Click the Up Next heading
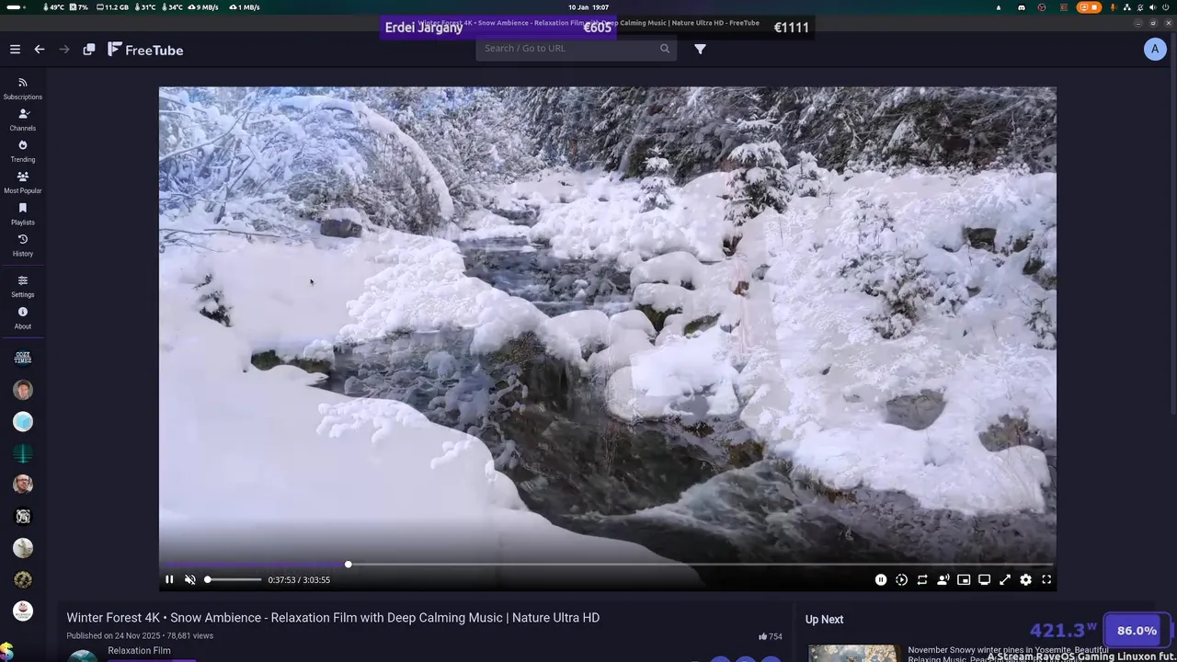The height and width of the screenshot is (662, 1177). (824, 620)
